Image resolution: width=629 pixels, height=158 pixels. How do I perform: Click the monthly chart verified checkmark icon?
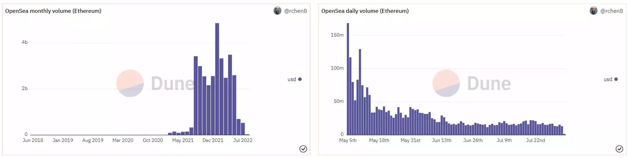(303, 149)
